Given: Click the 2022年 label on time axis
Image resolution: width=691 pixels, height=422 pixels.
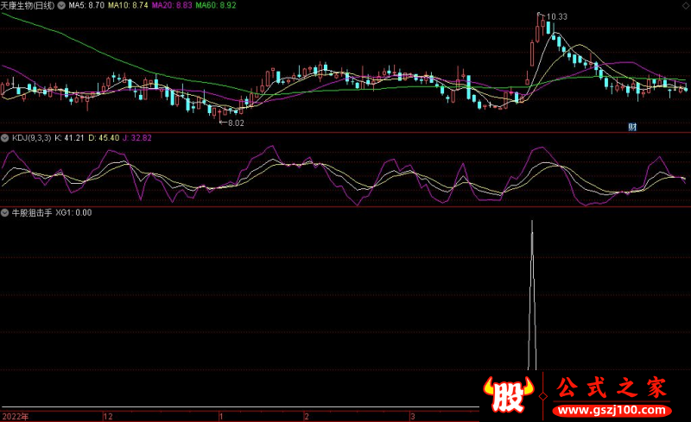Looking at the screenshot, I should [14, 416].
